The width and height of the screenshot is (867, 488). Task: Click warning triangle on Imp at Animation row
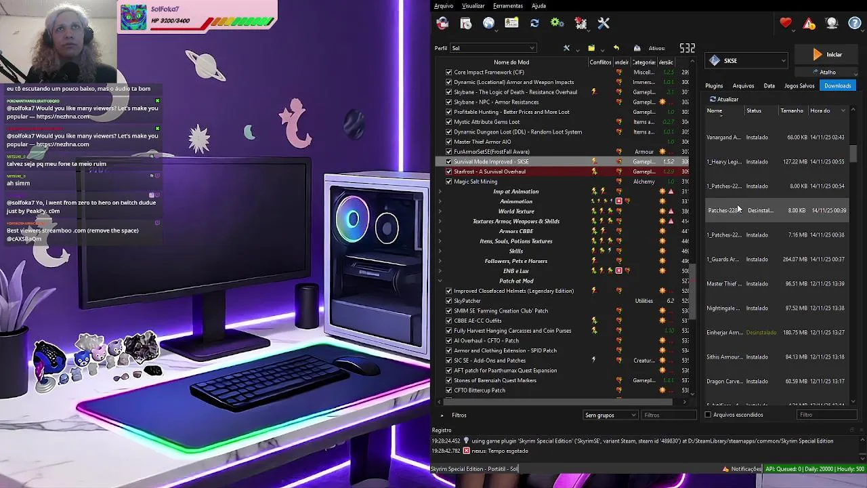pos(671,192)
